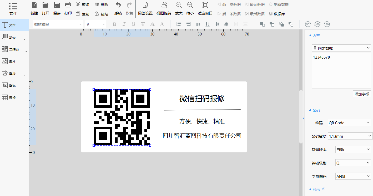Image resolution: width=373 pixels, height=196 pixels.
Task: Open the 文件 menu
Action: 13,9
